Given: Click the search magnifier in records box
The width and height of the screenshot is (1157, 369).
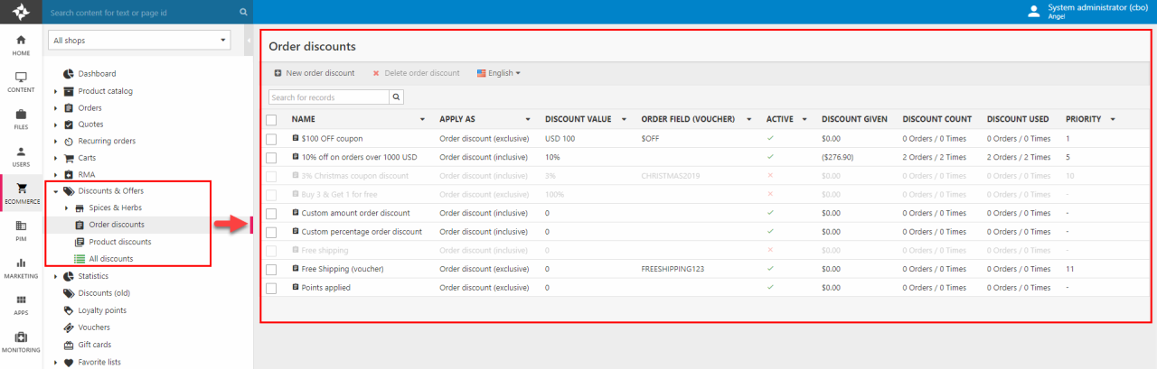Looking at the screenshot, I should pos(396,97).
